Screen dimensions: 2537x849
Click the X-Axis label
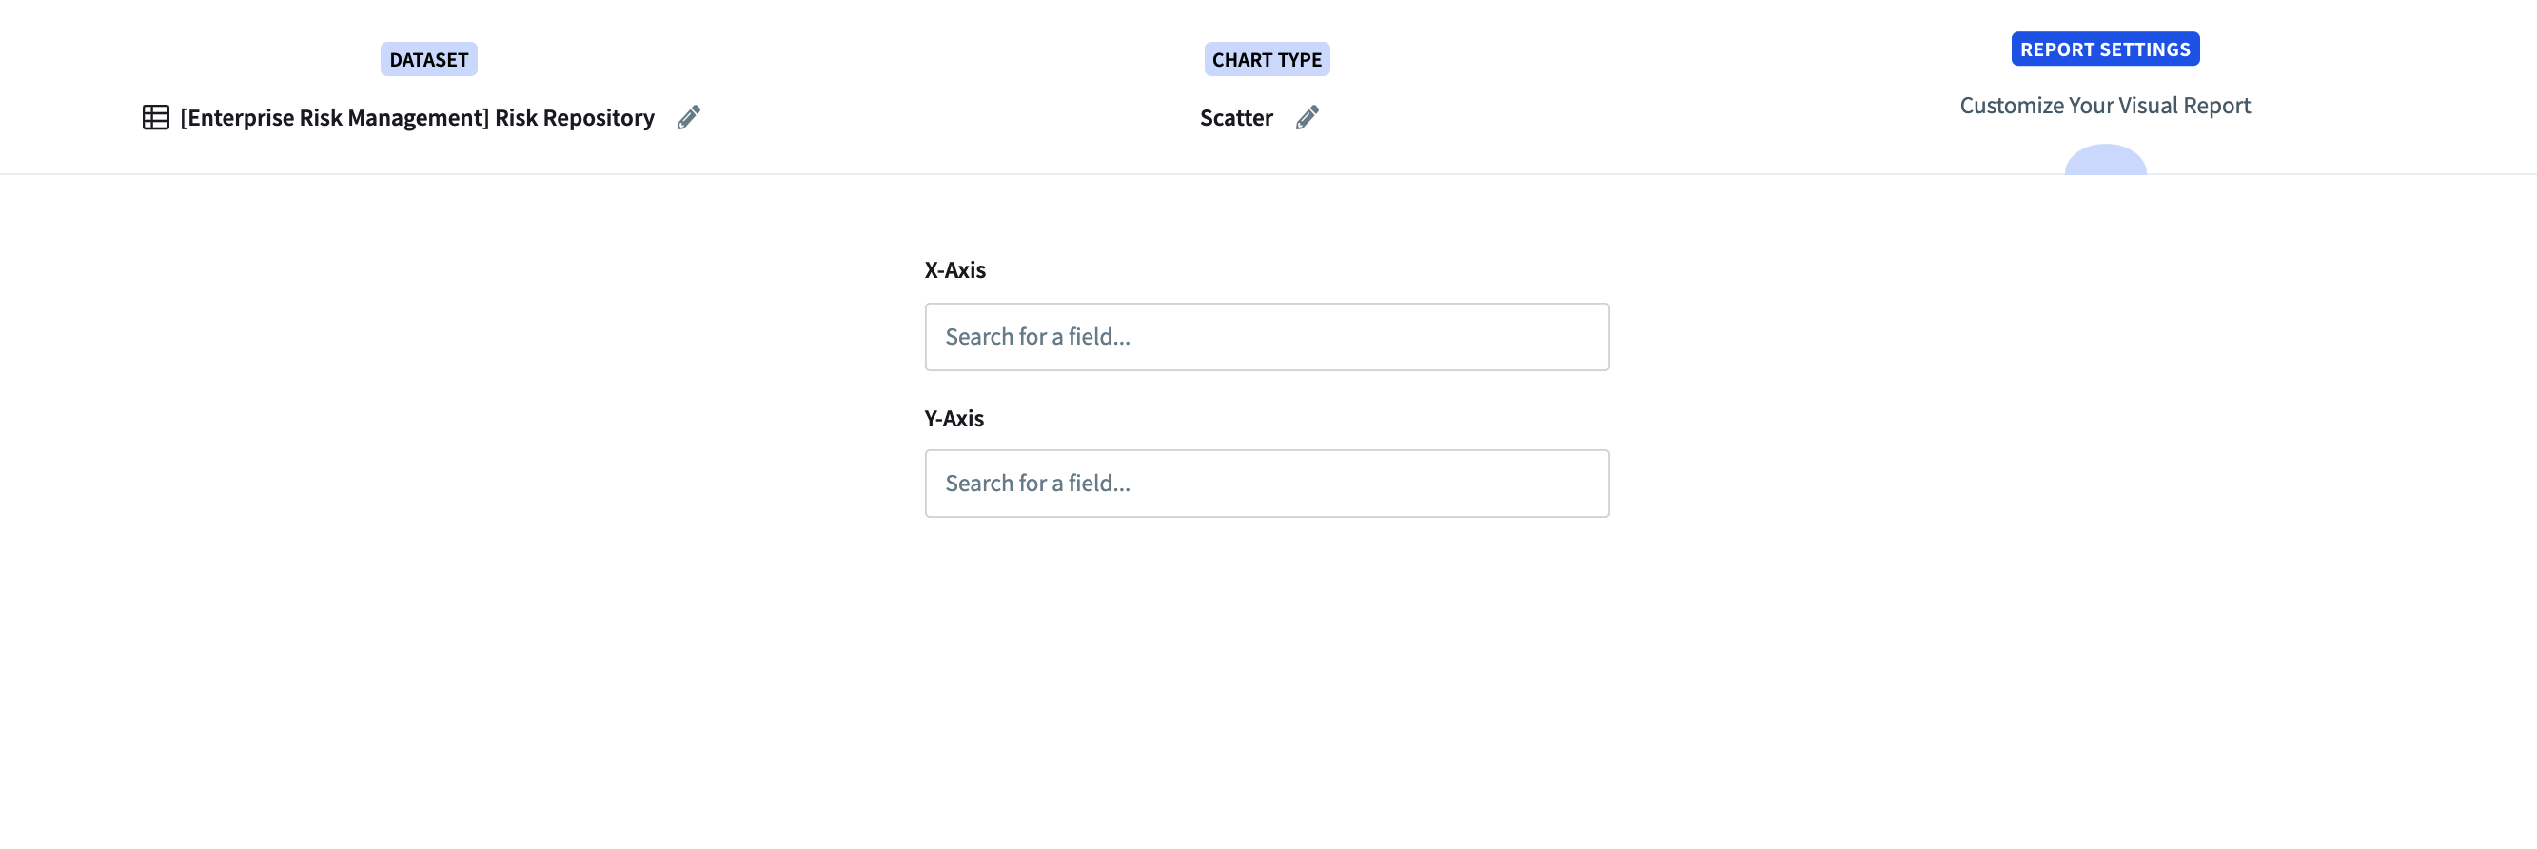click(954, 270)
